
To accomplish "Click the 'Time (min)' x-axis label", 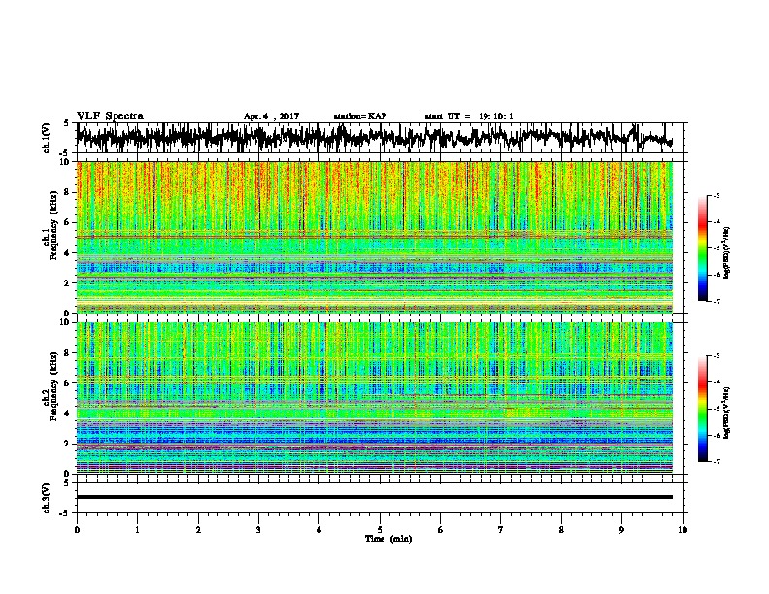I will tap(388, 539).
